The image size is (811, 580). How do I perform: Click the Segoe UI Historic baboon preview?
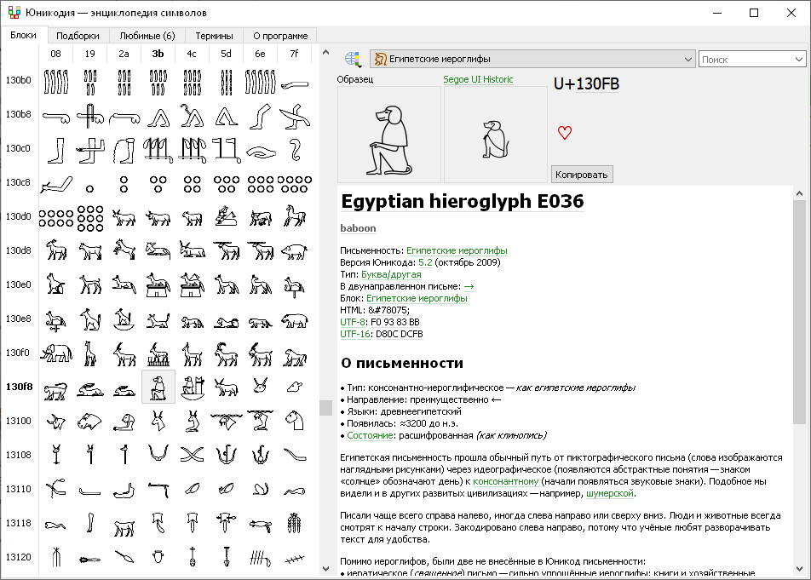coord(496,135)
